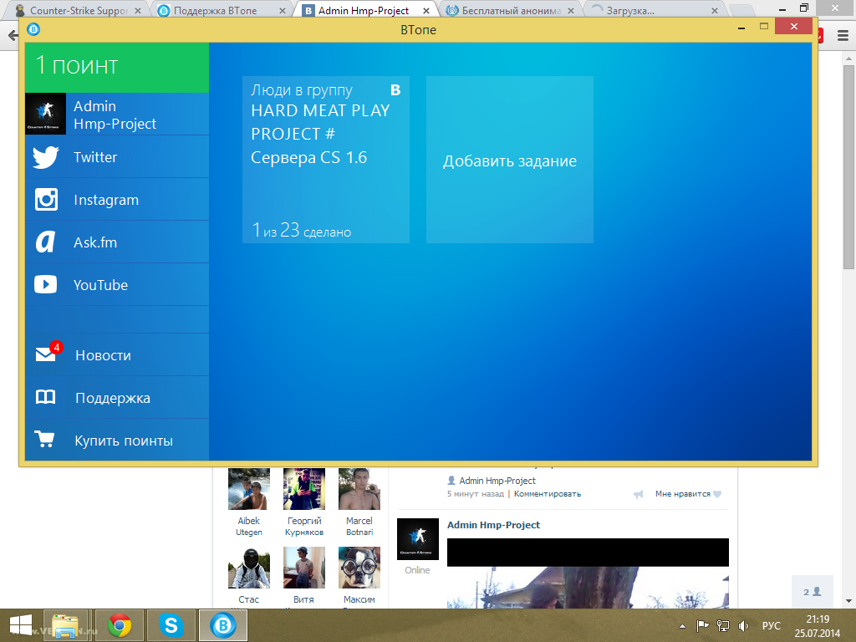Screen dimensions: 856x642
Task: Click Admin Hmp-Project link above '5 минут назад'
Action: coord(497,481)
